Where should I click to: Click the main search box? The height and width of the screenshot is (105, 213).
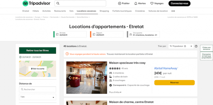click(80, 3)
